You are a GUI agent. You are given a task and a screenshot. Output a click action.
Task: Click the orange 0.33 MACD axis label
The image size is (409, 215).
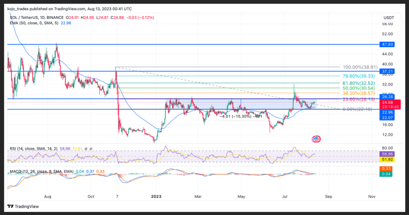pyautogui.click(x=386, y=169)
